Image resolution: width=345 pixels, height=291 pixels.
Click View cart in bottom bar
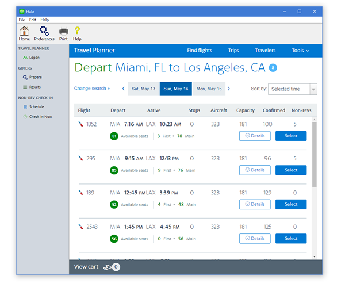86,267
